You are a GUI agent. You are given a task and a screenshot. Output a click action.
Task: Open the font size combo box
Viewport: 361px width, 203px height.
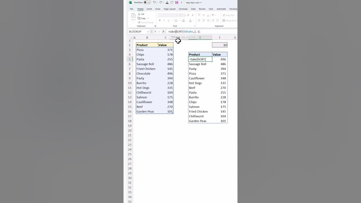(x=182, y=15)
